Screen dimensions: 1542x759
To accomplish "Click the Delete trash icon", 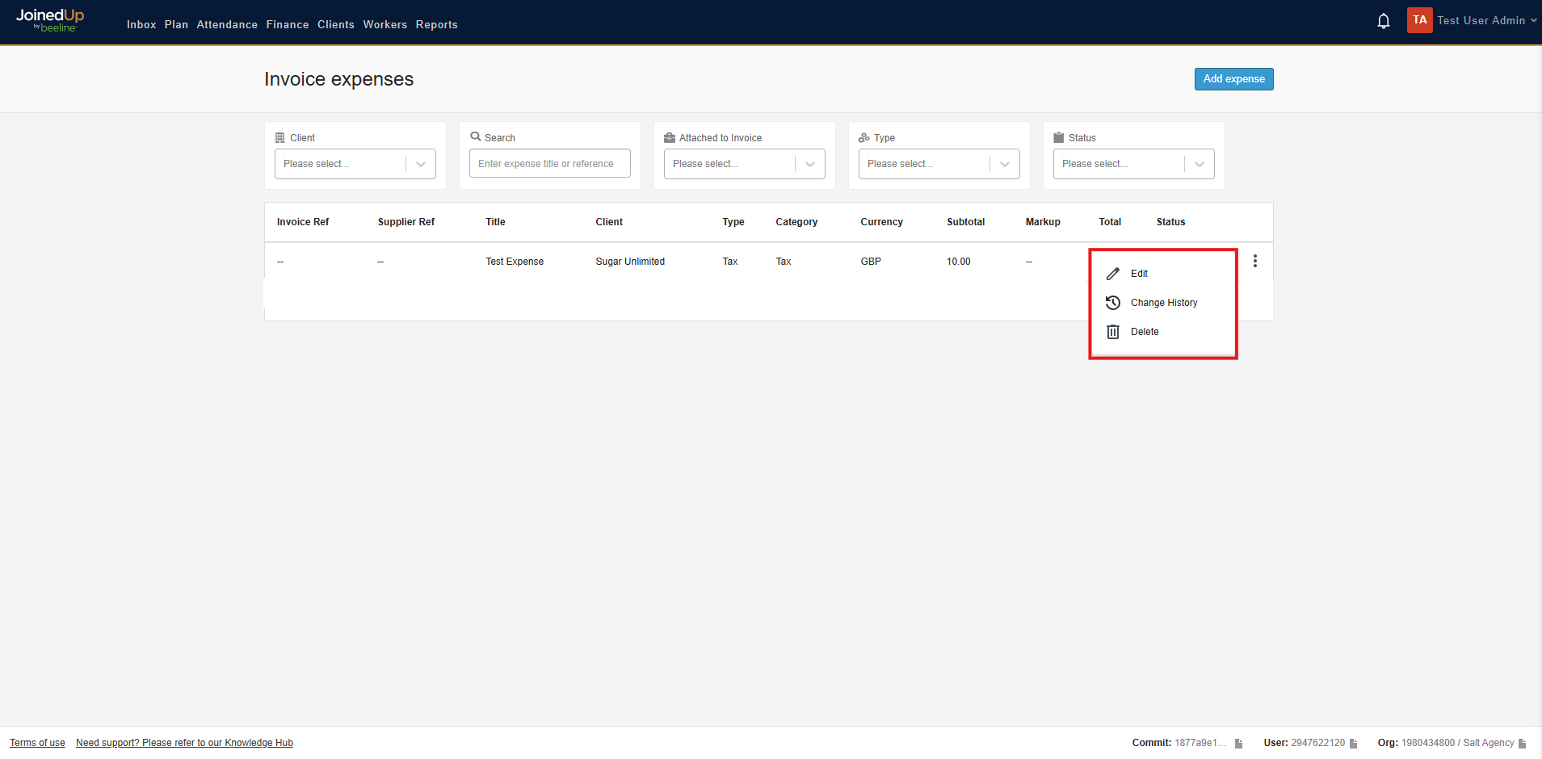I will pos(1113,331).
